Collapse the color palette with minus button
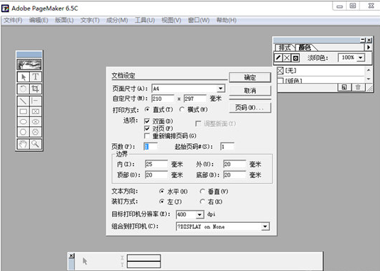 tap(363, 40)
